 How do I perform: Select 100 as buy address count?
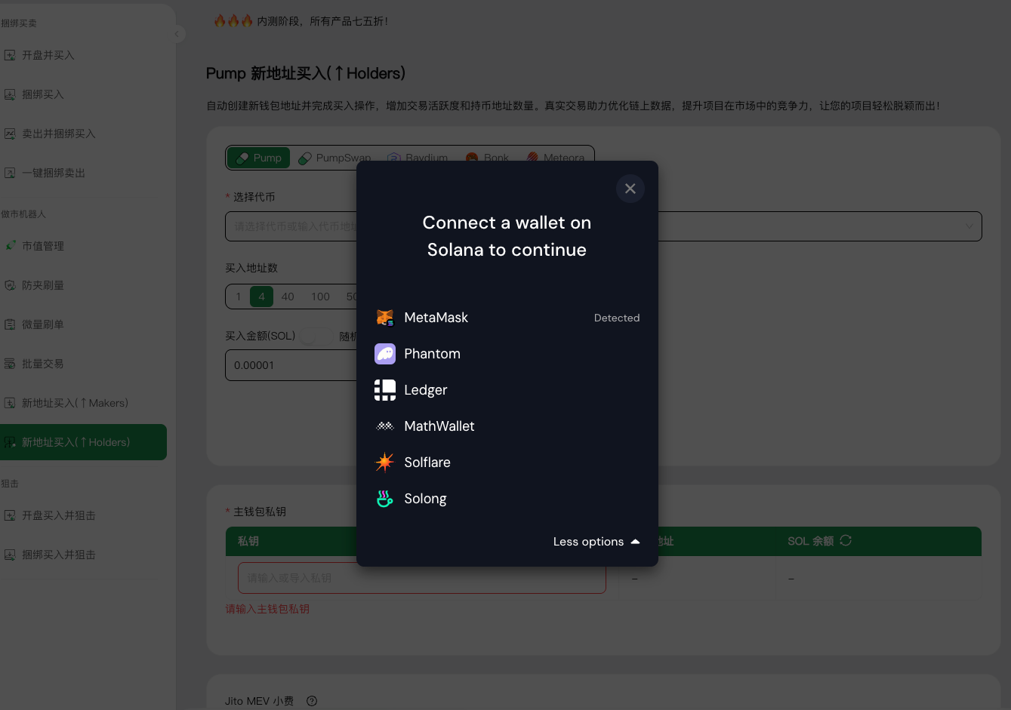point(320,297)
